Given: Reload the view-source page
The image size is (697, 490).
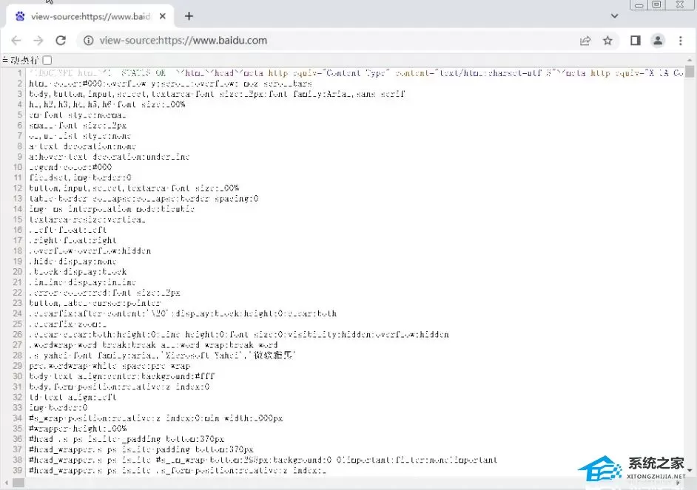Looking at the screenshot, I should pyautogui.click(x=61, y=41).
